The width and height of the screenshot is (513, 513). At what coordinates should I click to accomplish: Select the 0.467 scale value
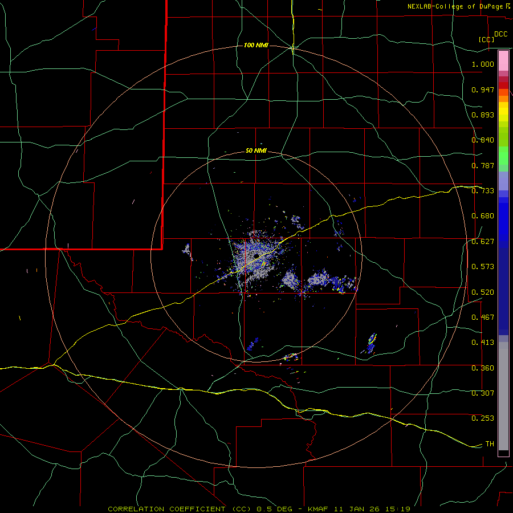pyautogui.click(x=483, y=317)
